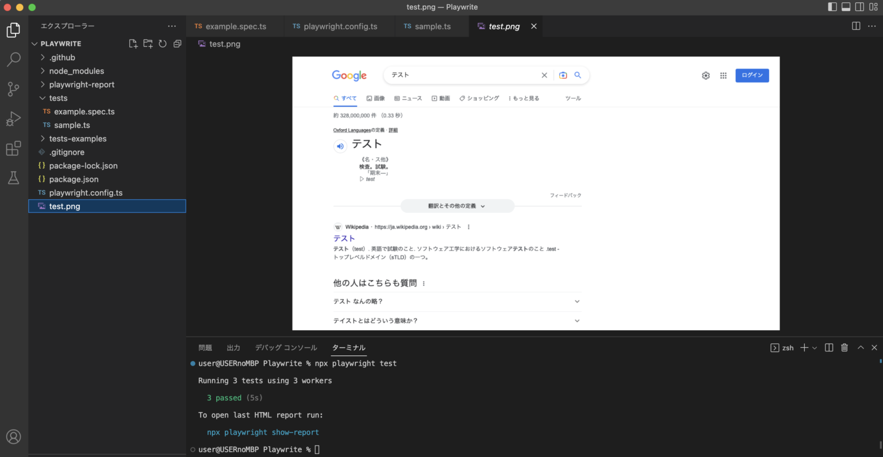Open the Testing panel (flask icon)
This screenshot has width=883, height=457.
point(13,178)
